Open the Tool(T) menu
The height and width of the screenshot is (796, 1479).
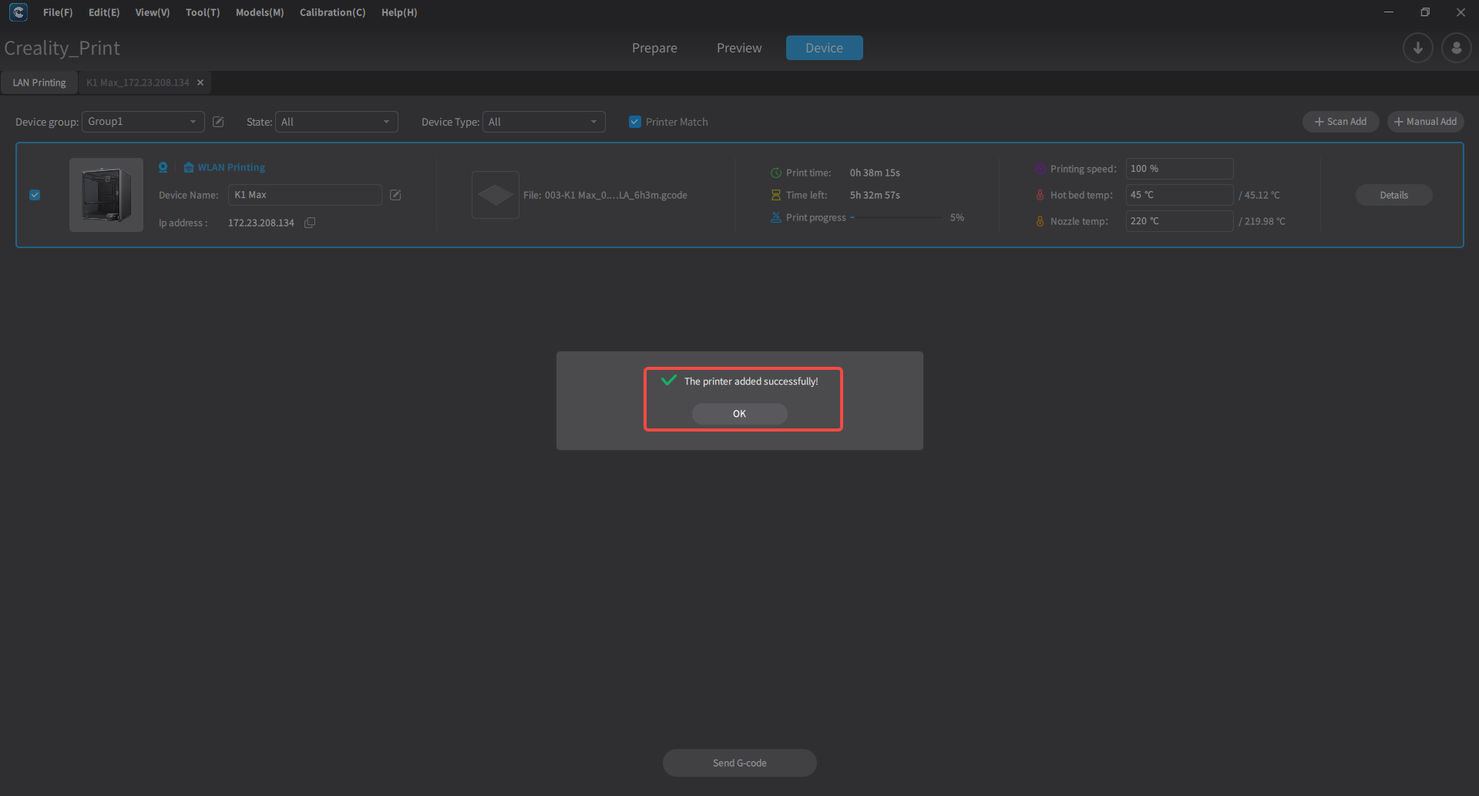[203, 12]
